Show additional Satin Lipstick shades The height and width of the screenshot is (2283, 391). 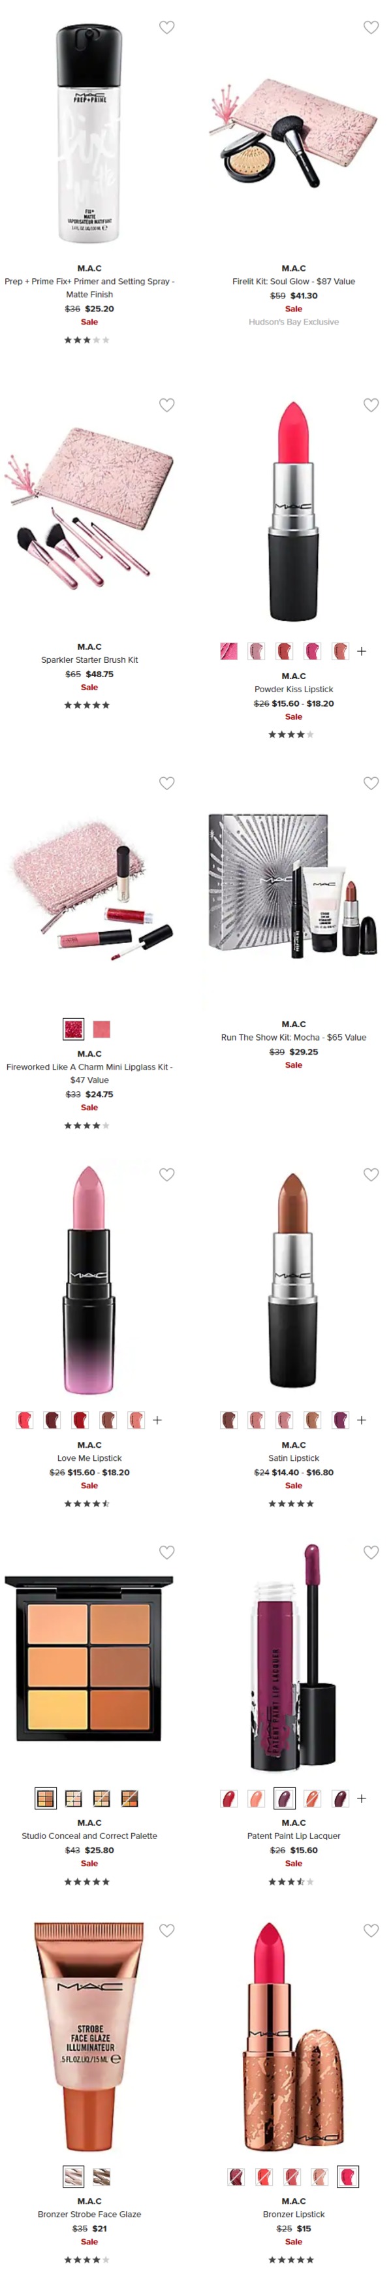[362, 1420]
